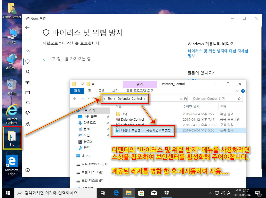The width and height of the screenshot is (266, 198).
Task: Expand the Explorer ribbon chevron
Action: tap(237, 91)
